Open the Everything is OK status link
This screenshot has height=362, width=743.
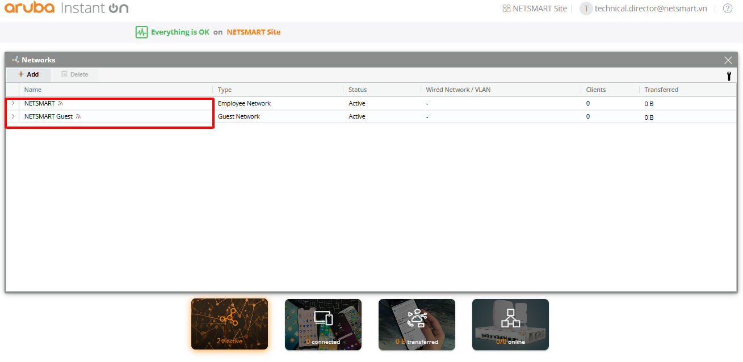pyautogui.click(x=180, y=32)
